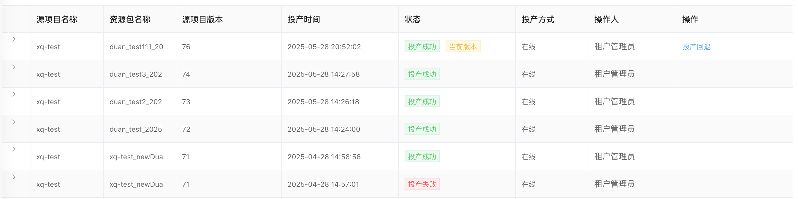Expand the 14:58:56 version 71 row
The image size is (798, 199).
[x=14, y=150]
